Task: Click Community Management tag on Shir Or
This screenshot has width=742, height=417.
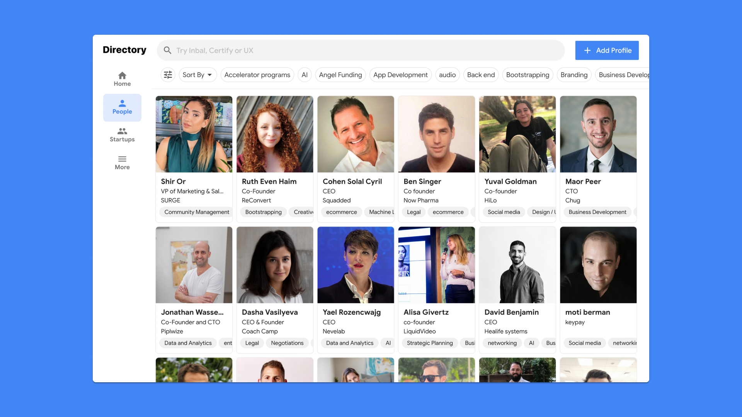Action: pyautogui.click(x=197, y=212)
